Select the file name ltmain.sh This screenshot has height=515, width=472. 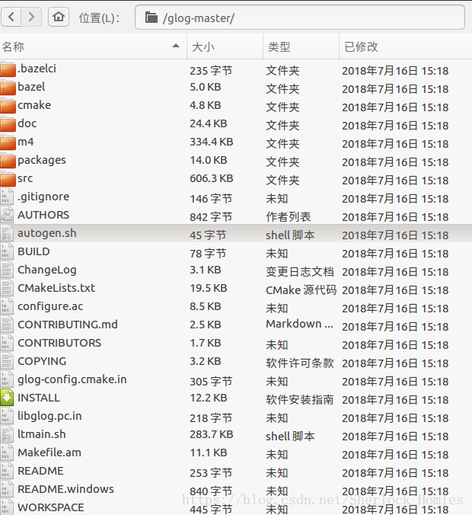tap(42, 434)
